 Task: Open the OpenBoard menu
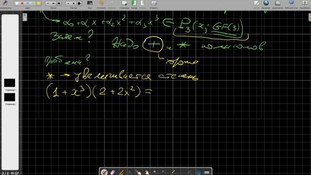pos(305,4)
